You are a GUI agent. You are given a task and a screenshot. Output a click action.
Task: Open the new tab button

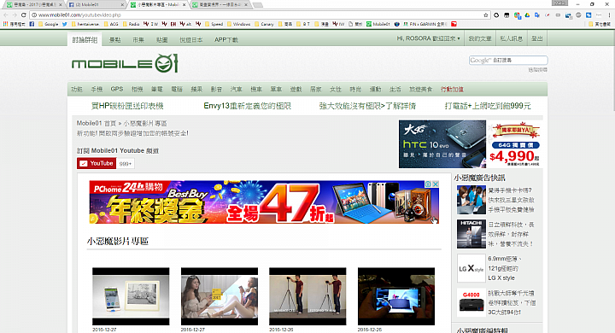(258, 5)
